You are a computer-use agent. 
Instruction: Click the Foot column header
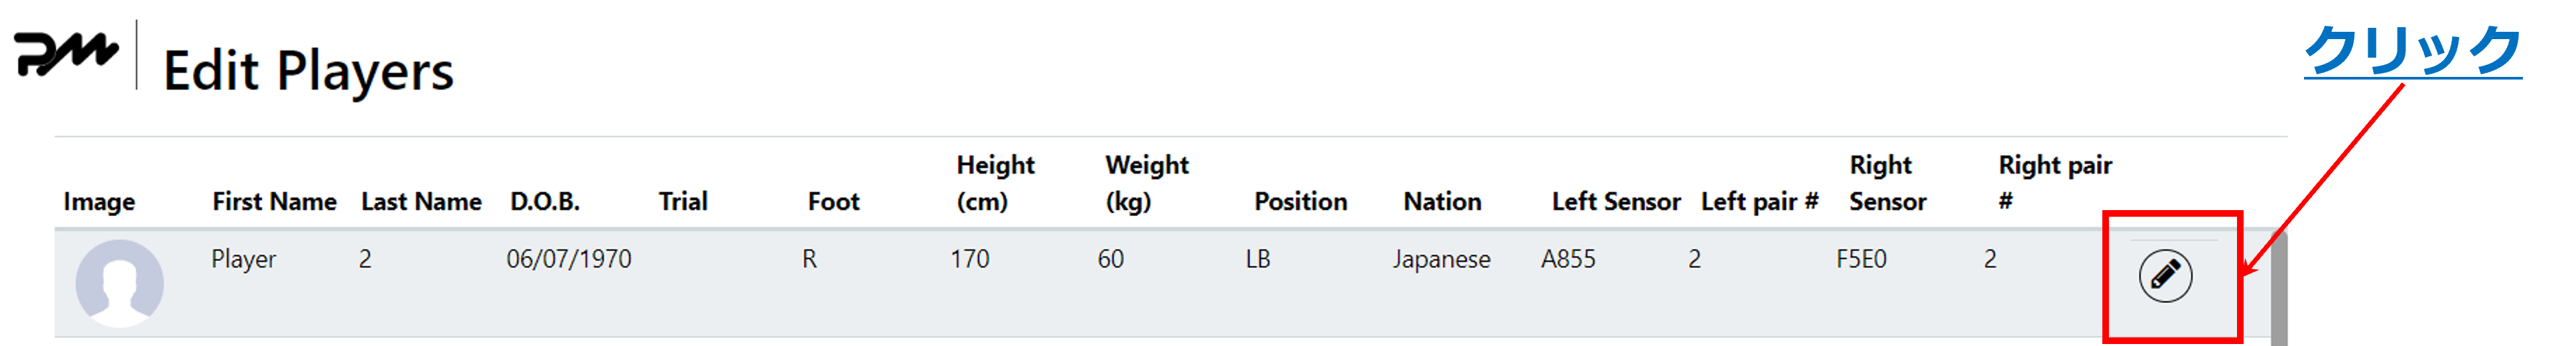pos(833,202)
